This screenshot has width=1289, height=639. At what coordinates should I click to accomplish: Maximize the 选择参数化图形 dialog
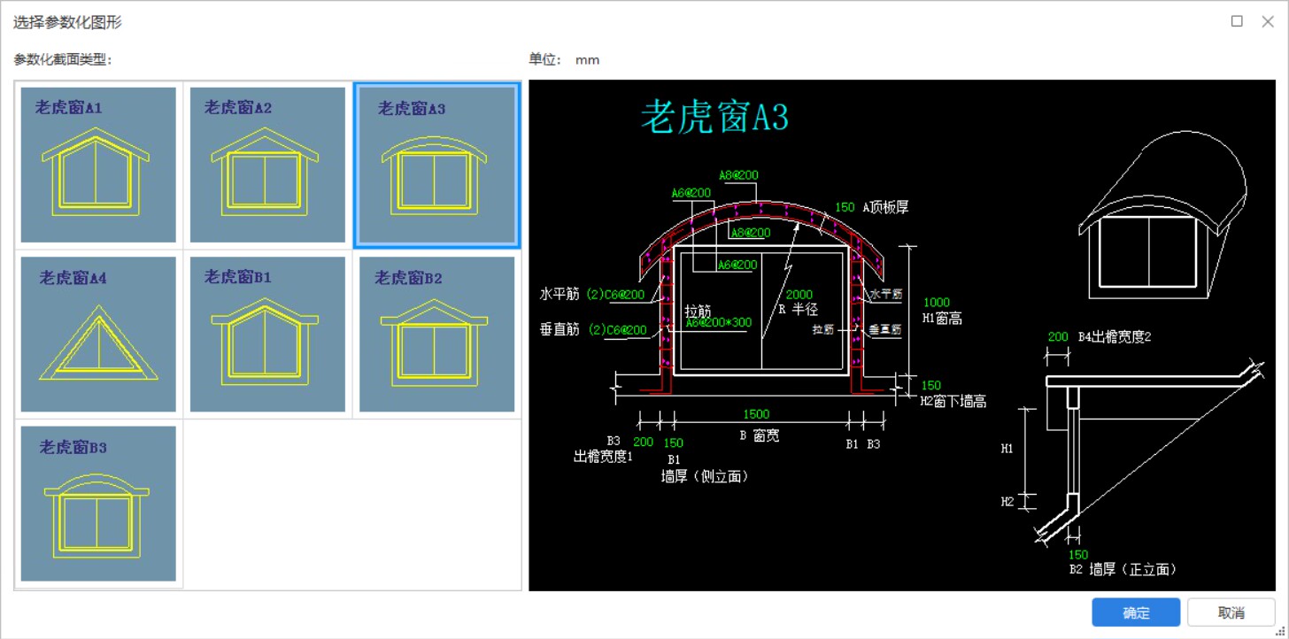pos(1237,21)
